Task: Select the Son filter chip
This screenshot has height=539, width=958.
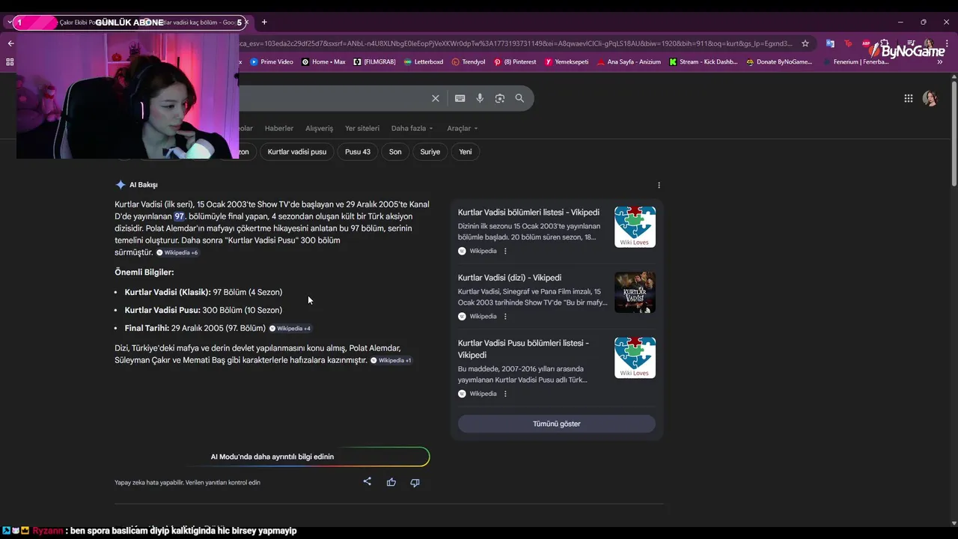Action: [x=395, y=152]
